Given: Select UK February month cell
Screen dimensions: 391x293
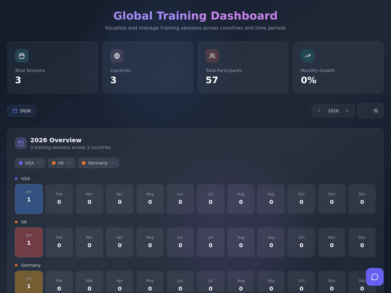Looking at the screenshot, I should [59, 242].
